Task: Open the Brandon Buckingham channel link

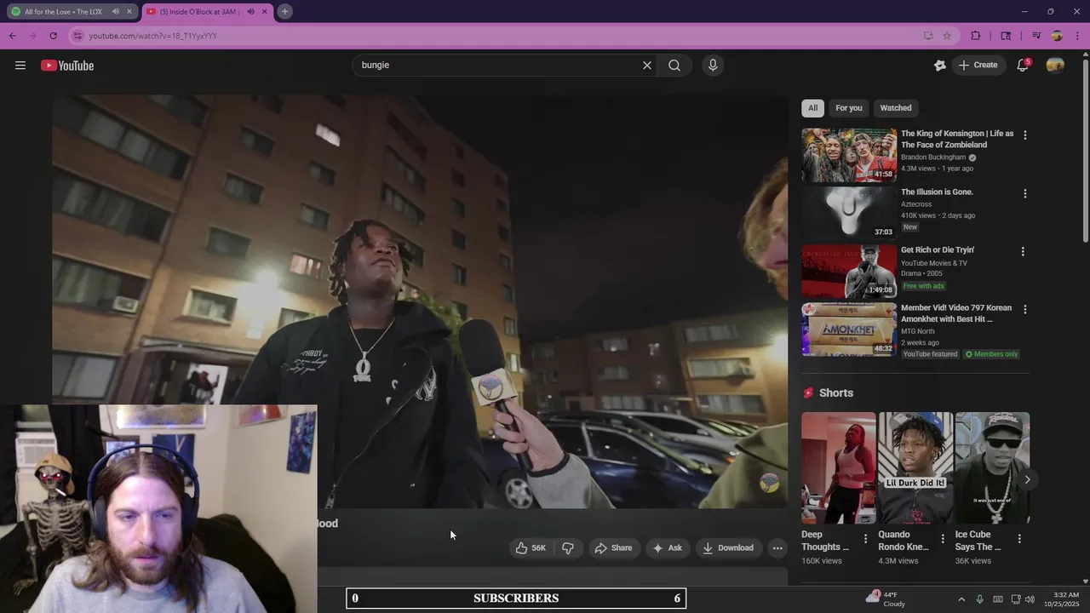Action: (x=933, y=158)
